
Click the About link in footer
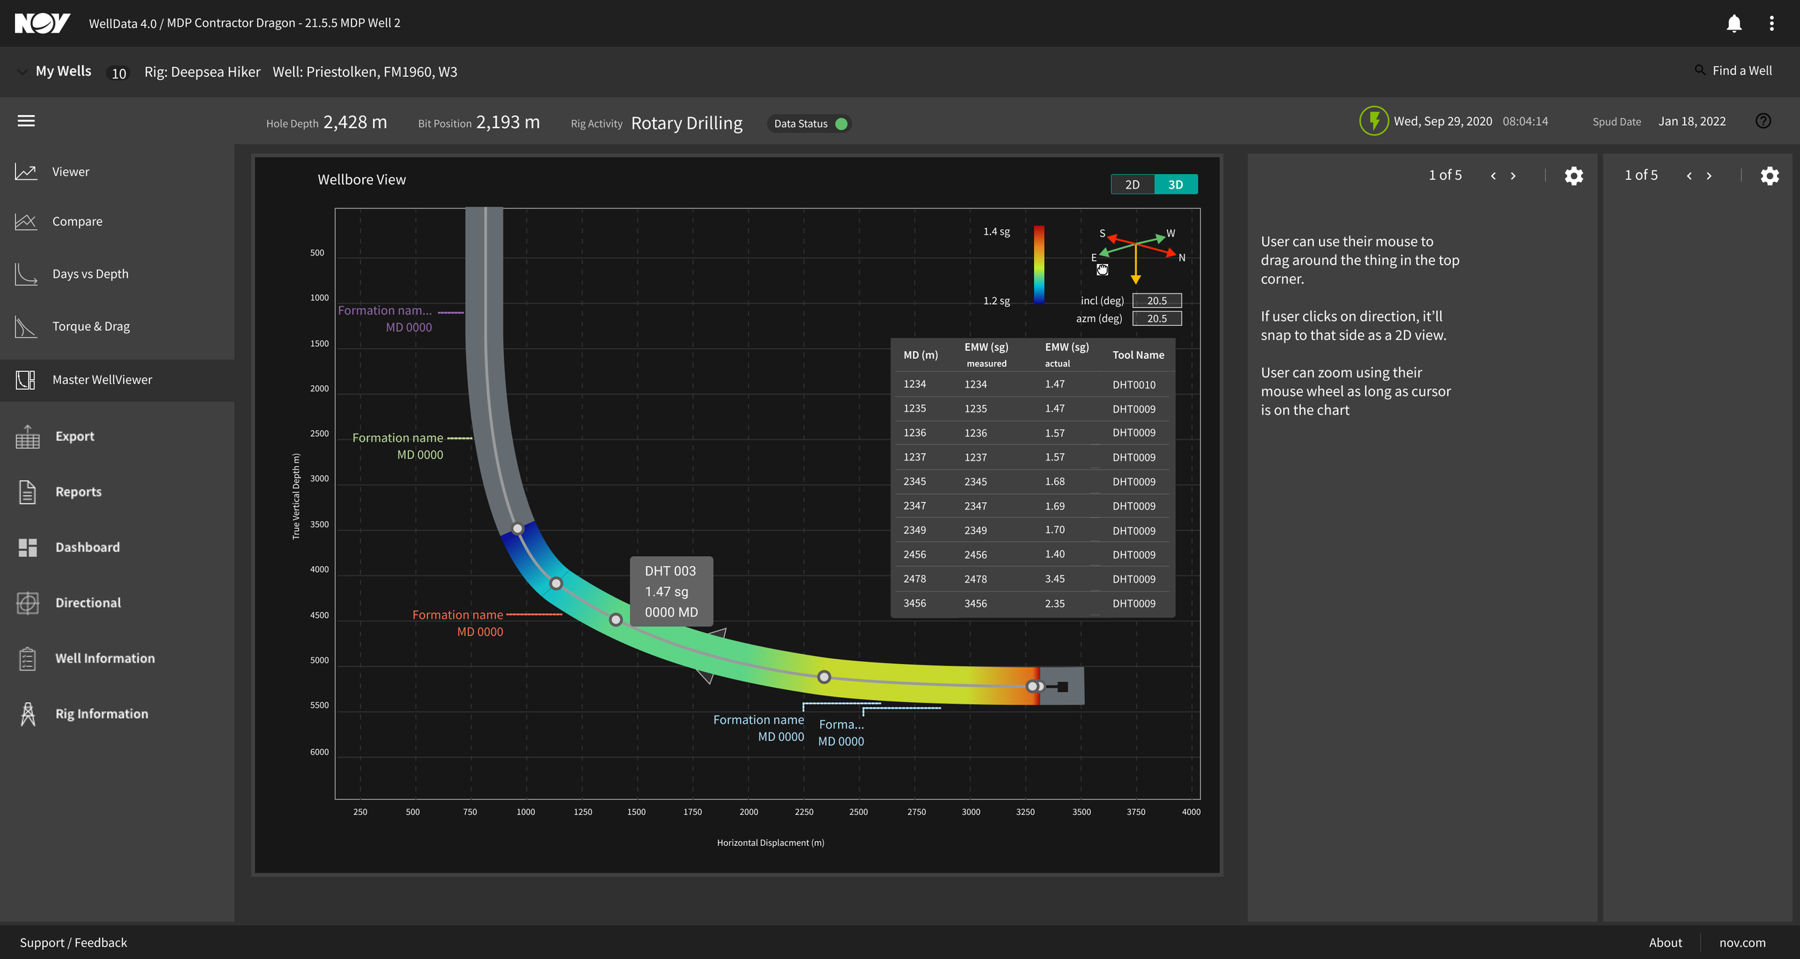pos(1665,942)
